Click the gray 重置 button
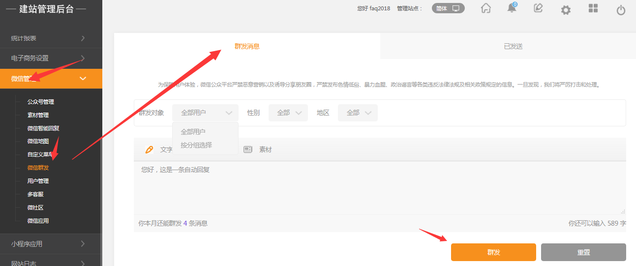This screenshot has height=266, width=636. point(583,252)
